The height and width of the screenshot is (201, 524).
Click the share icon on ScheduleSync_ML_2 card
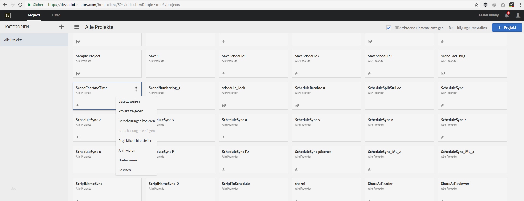(x=370, y=169)
